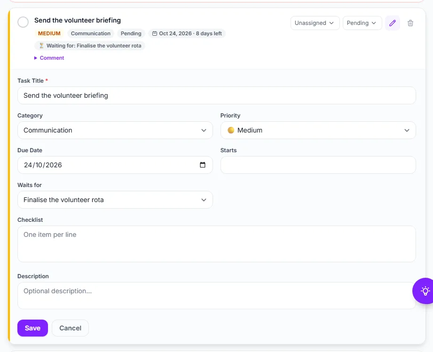Click the Oct 24, 2026 due date tag
433x352 pixels.
pos(187,33)
